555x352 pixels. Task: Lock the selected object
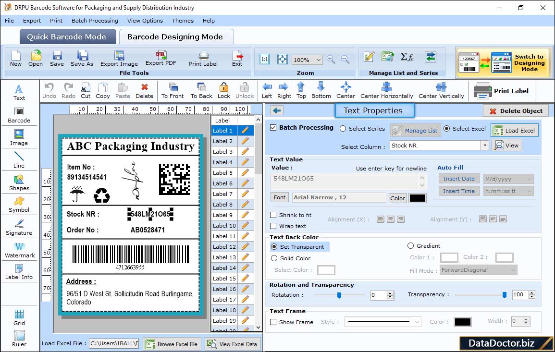[224, 91]
